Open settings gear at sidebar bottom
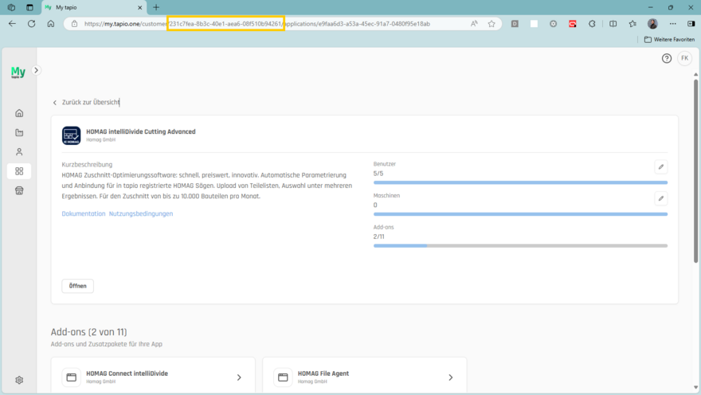701x395 pixels. (x=19, y=380)
